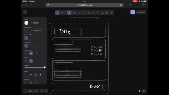Reset zoom by clicking 50%
The width and height of the screenshot is (169, 95).
(31, 91)
